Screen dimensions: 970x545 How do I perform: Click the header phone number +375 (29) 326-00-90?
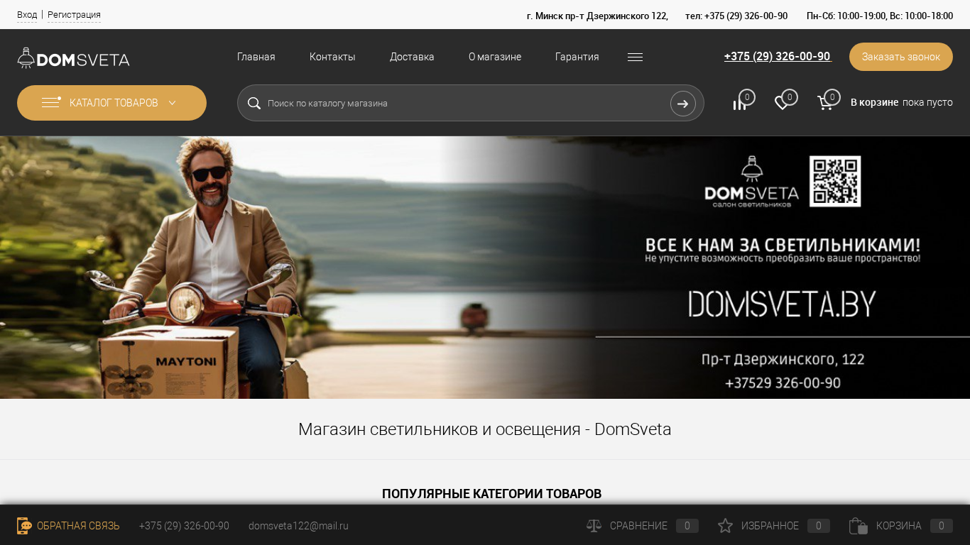[x=778, y=57]
